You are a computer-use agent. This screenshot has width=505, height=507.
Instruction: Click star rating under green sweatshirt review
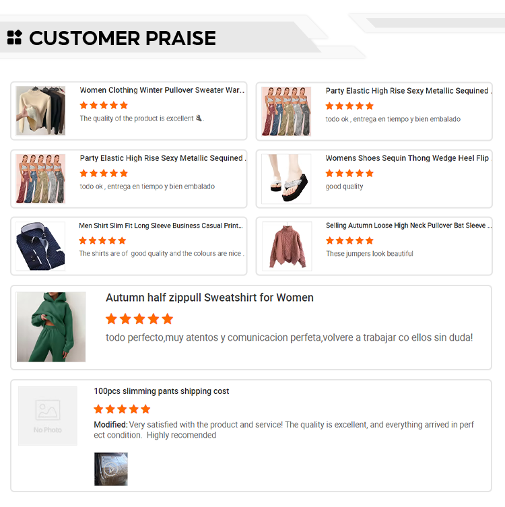[139, 319]
